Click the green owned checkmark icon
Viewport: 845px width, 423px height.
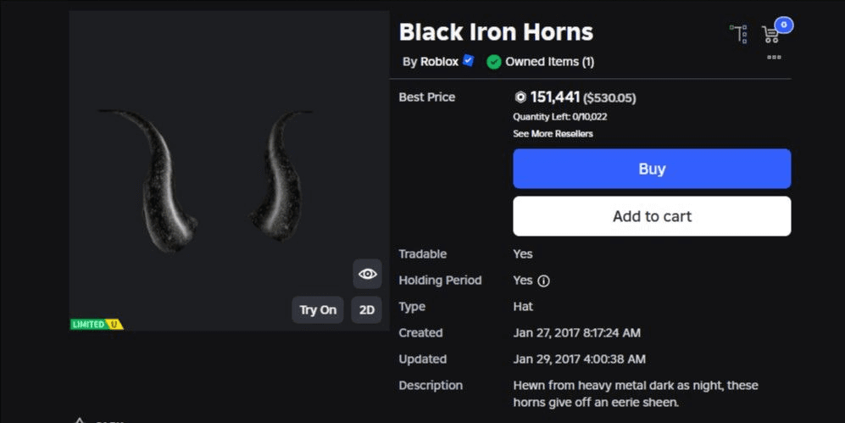pyautogui.click(x=493, y=62)
